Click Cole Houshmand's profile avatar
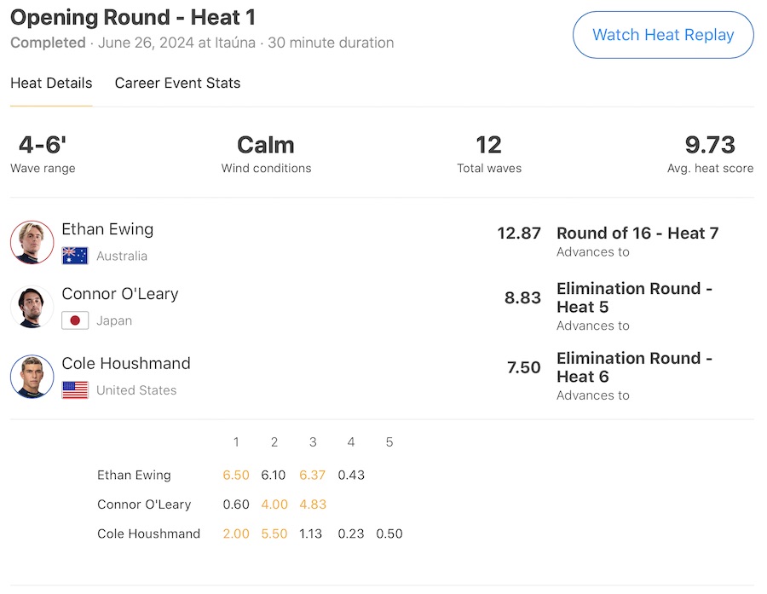Viewport: 767px width, 594px height. (x=32, y=377)
